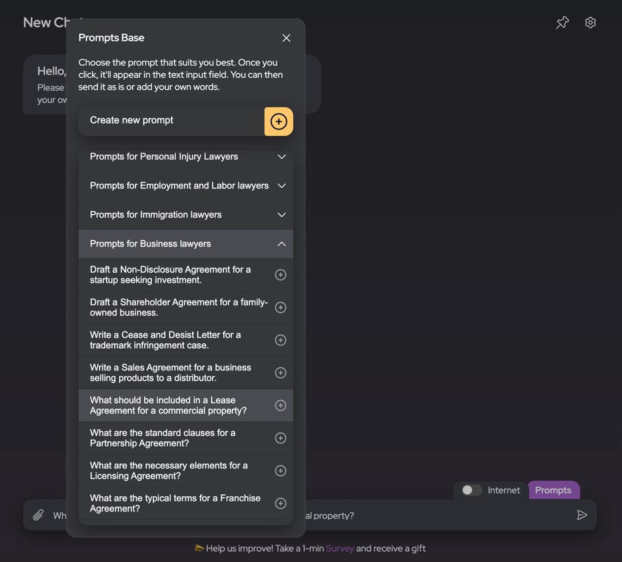Toggle the Internet switch on
The image size is (622, 562).
(472, 490)
